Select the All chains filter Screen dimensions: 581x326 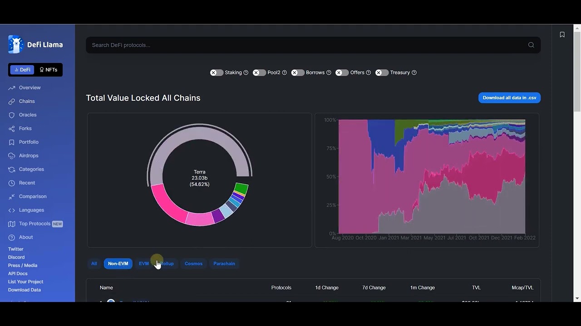[94, 264]
